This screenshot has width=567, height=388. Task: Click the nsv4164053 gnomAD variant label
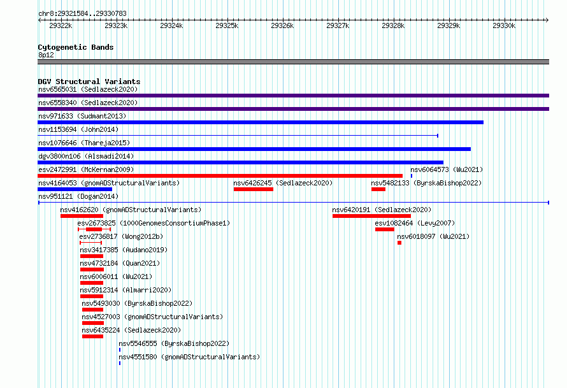pos(109,183)
